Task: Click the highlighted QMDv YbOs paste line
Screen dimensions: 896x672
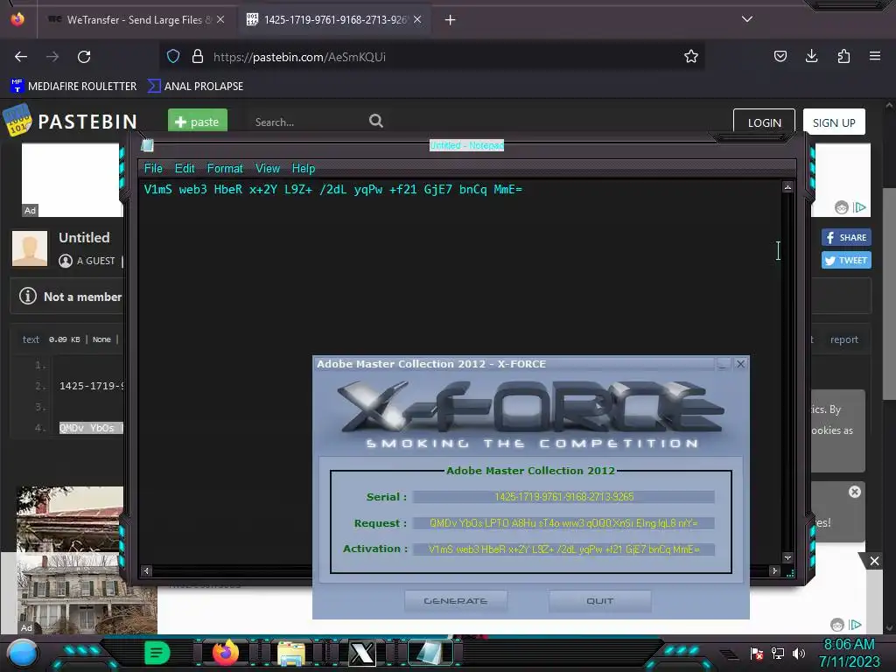Action: (91, 428)
